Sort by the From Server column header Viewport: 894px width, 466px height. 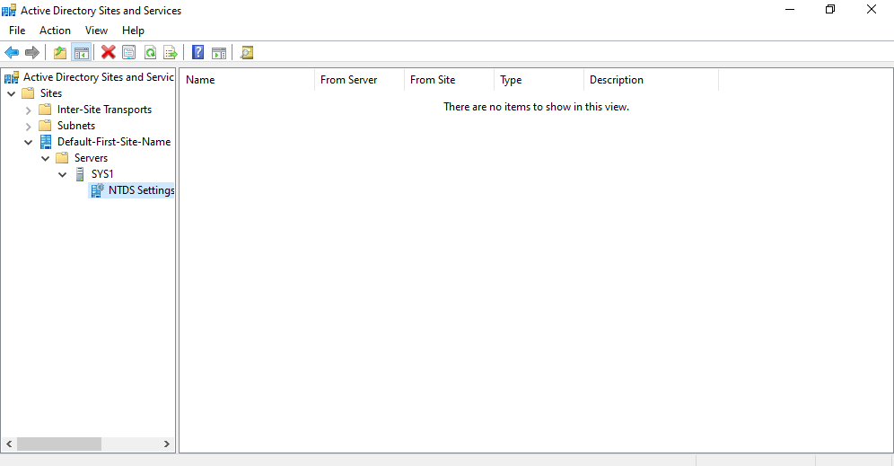[359, 80]
